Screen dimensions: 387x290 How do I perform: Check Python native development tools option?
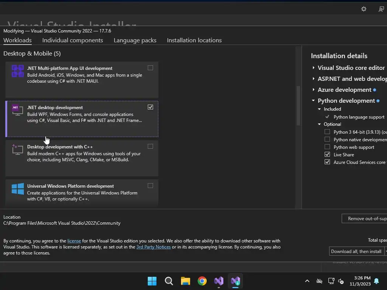point(327,139)
